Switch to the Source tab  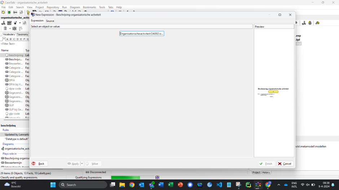(50, 21)
